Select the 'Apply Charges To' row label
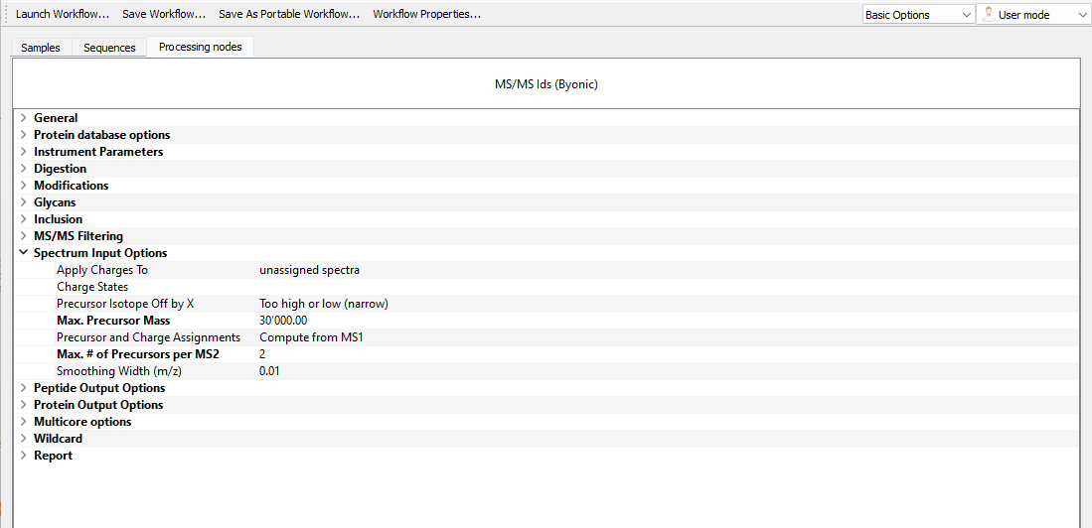1092x528 pixels. (x=102, y=270)
